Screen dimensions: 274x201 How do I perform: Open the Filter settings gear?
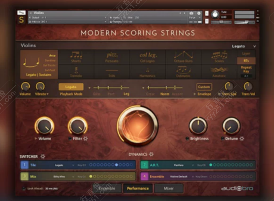point(85,139)
